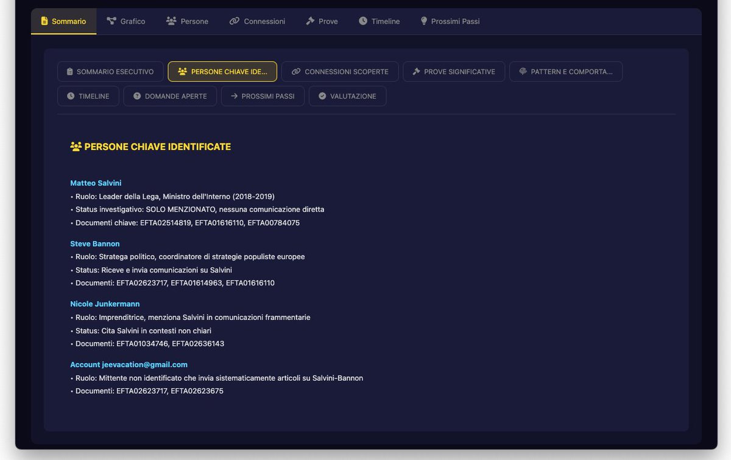
Task: Click the Leader della Lega role line
Action: click(172, 197)
